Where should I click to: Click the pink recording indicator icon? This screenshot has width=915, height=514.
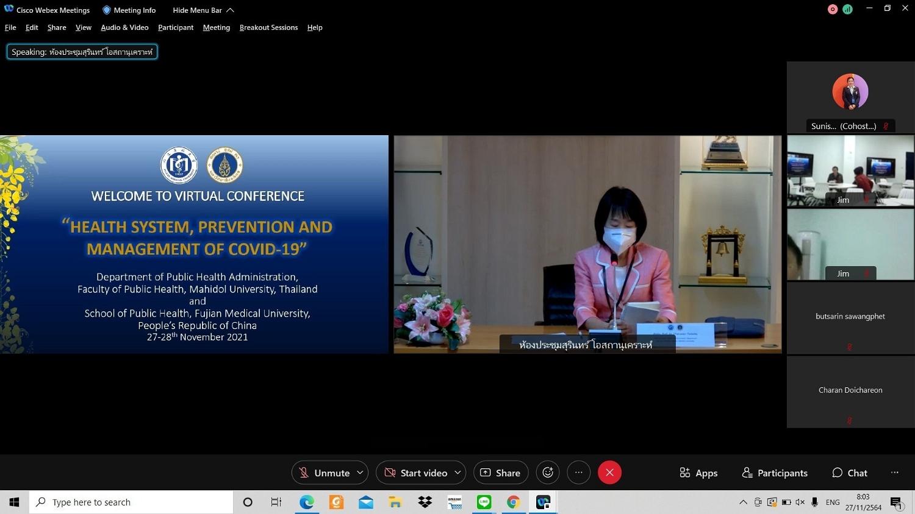point(833,9)
